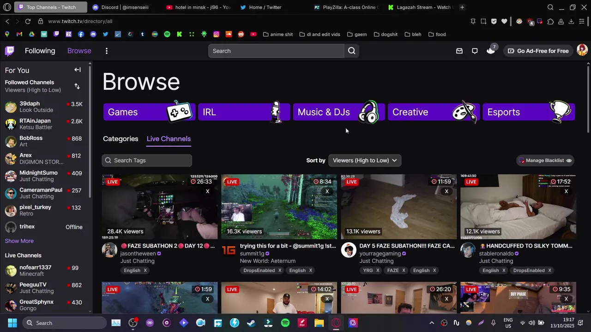Reload the Twitch page
This screenshot has height=332, width=591.
pyautogui.click(x=28, y=21)
